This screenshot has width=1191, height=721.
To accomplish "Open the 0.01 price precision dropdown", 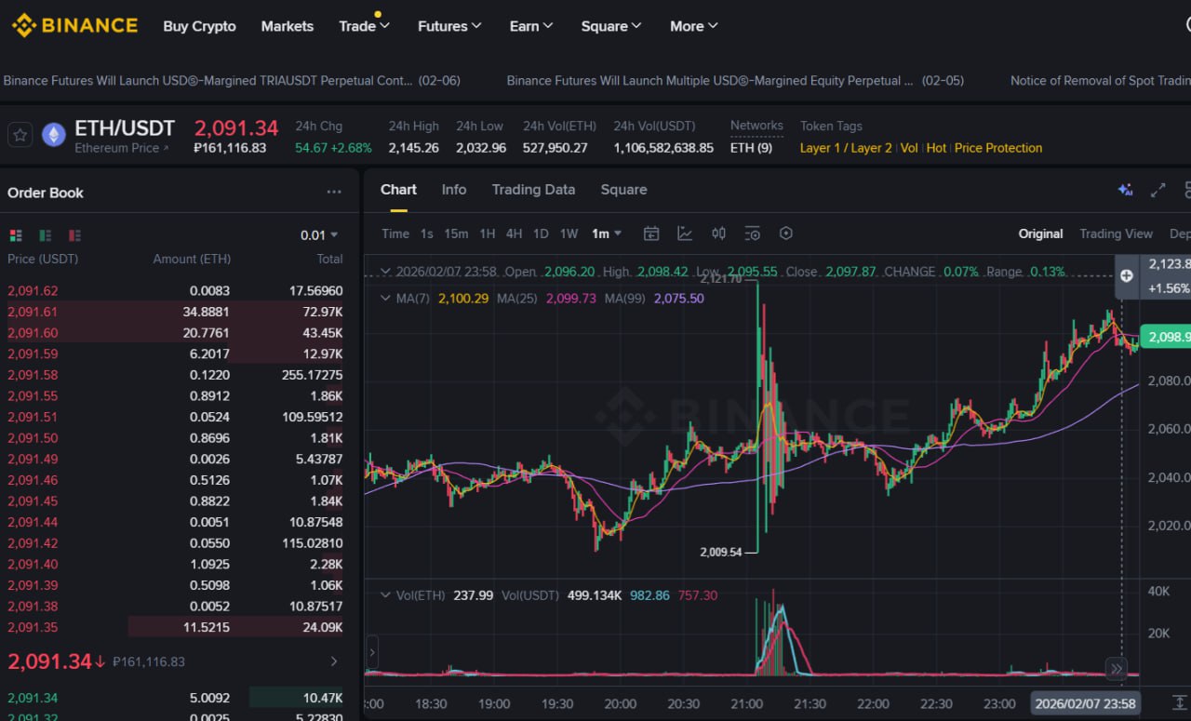I will pyautogui.click(x=319, y=235).
